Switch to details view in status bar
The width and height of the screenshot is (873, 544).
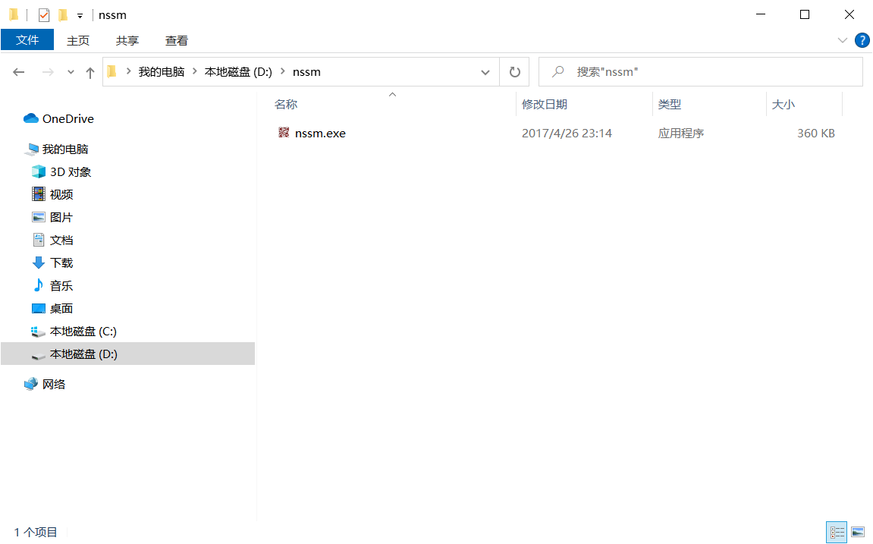point(837,533)
